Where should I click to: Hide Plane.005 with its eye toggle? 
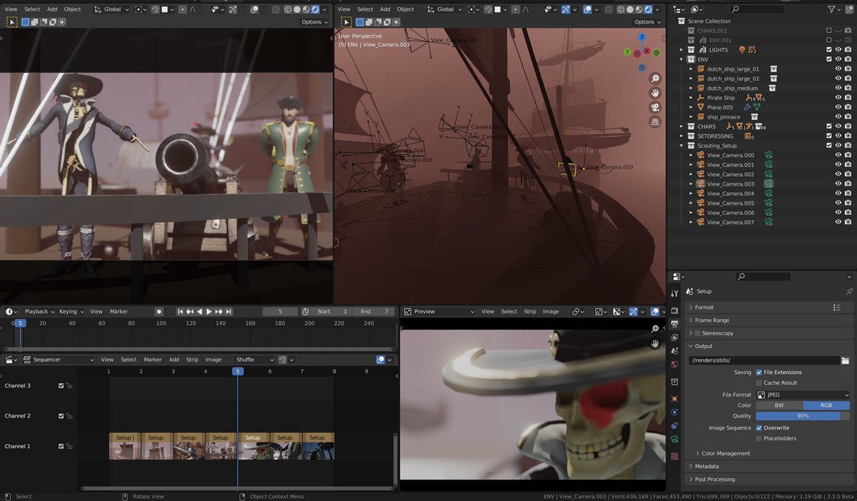(x=838, y=107)
